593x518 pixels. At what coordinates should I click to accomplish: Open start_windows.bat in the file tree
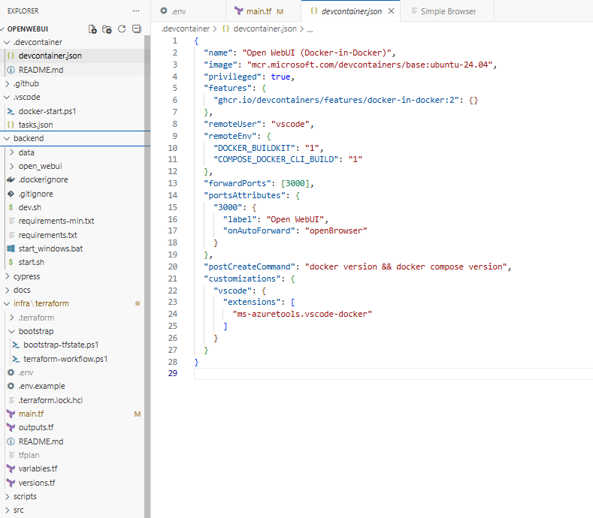(x=50, y=248)
